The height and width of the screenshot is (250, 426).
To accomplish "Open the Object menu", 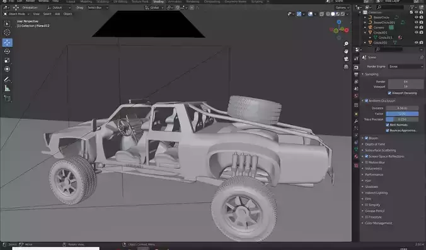I will tap(68, 14).
